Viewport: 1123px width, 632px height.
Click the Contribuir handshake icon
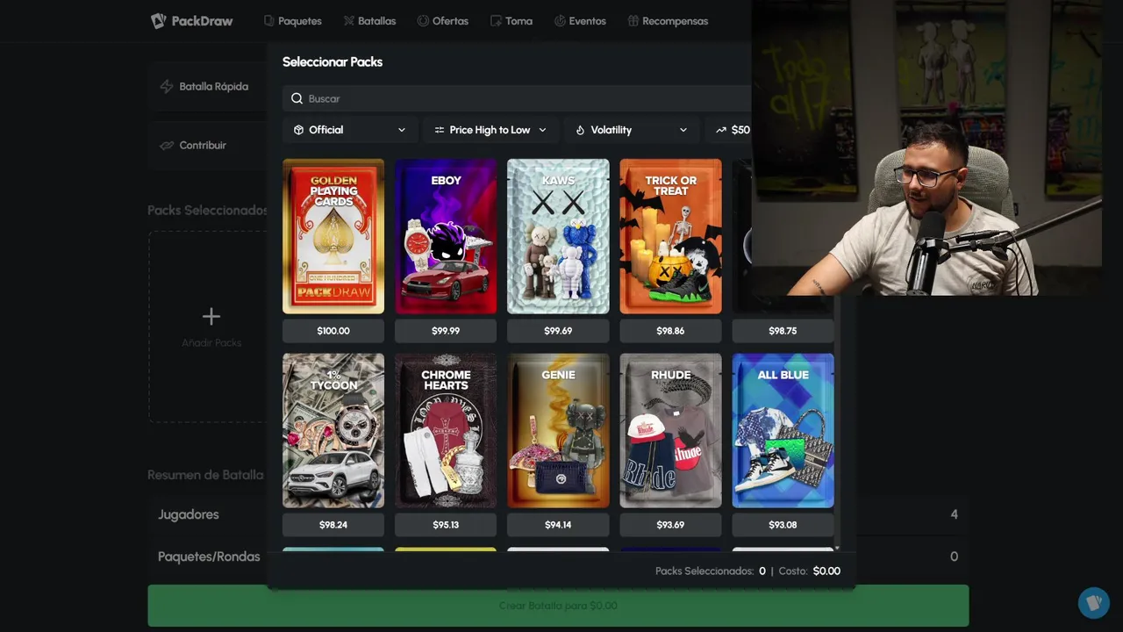167,145
